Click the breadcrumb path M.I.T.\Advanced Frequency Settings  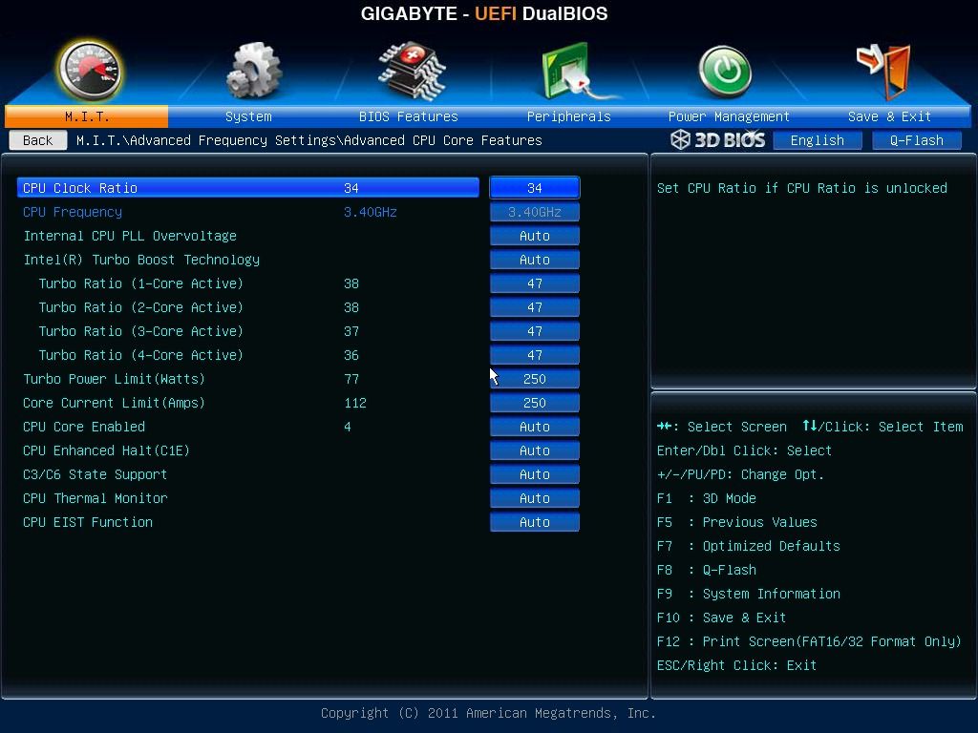coord(206,140)
